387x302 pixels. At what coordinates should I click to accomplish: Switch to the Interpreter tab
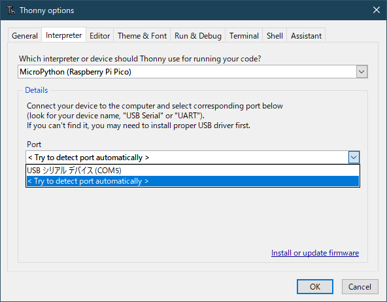pyautogui.click(x=63, y=35)
